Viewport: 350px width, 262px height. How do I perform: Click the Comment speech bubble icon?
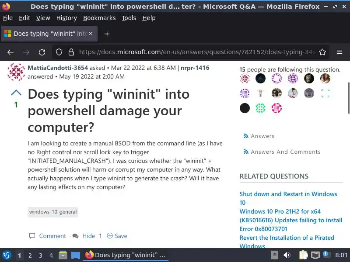click(32, 236)
